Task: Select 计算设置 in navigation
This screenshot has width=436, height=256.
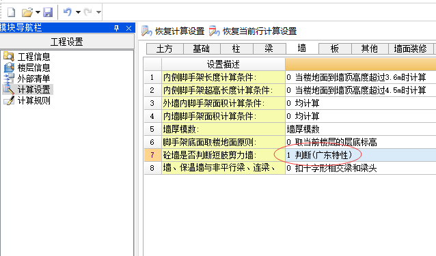Action: pyautogui.click(x=33, y=89)
